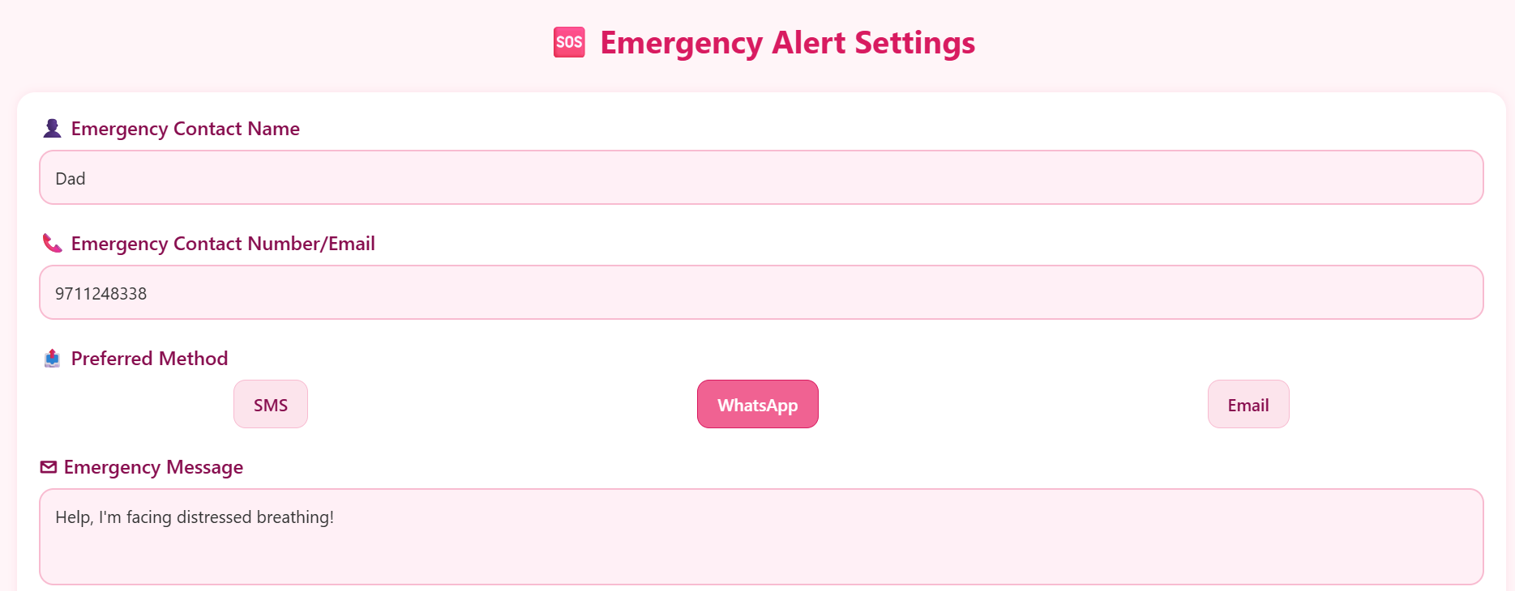1515x591 pixels.
Task: Select SMS as preferred method
Action: point(271,405)
